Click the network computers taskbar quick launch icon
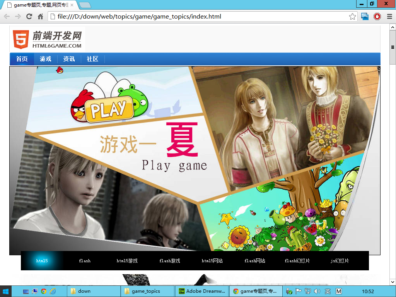Image resolution: width=396 pixels, height=297 pixels. click(34, 292)
